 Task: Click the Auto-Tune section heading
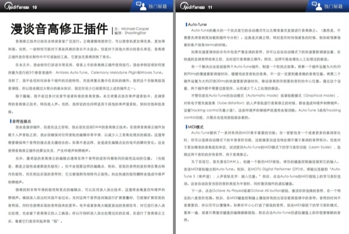197,25
